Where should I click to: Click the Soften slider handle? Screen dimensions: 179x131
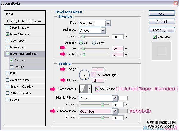tap(84, 54)
